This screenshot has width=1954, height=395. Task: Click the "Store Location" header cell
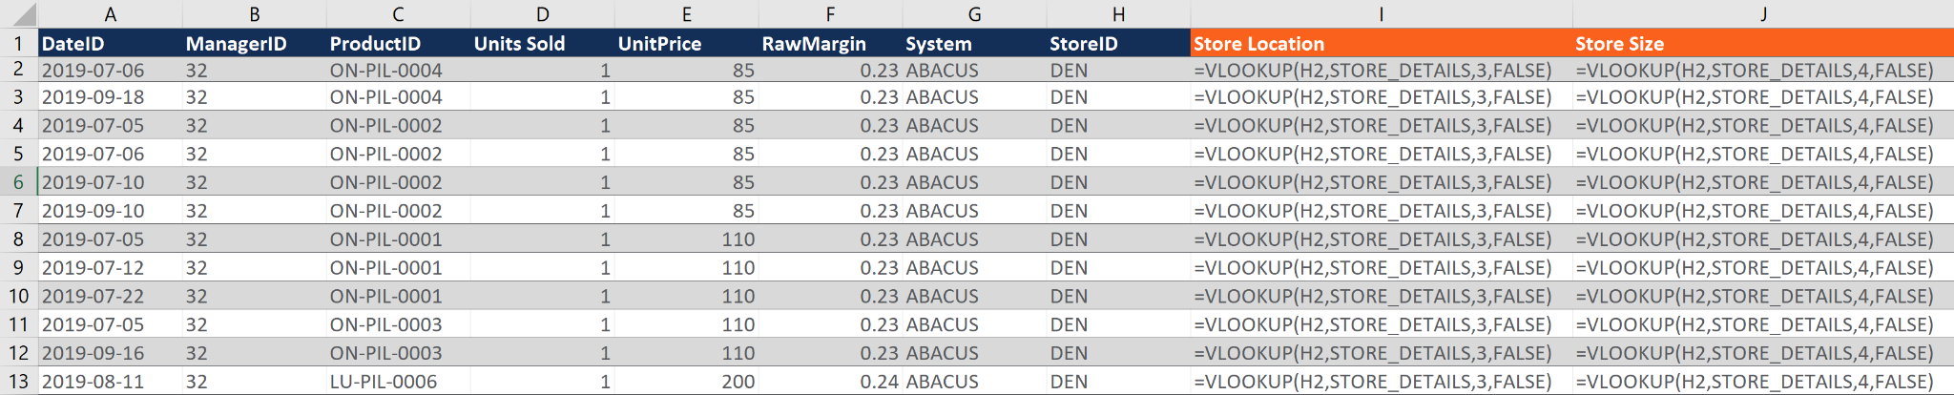[1381, 44]
